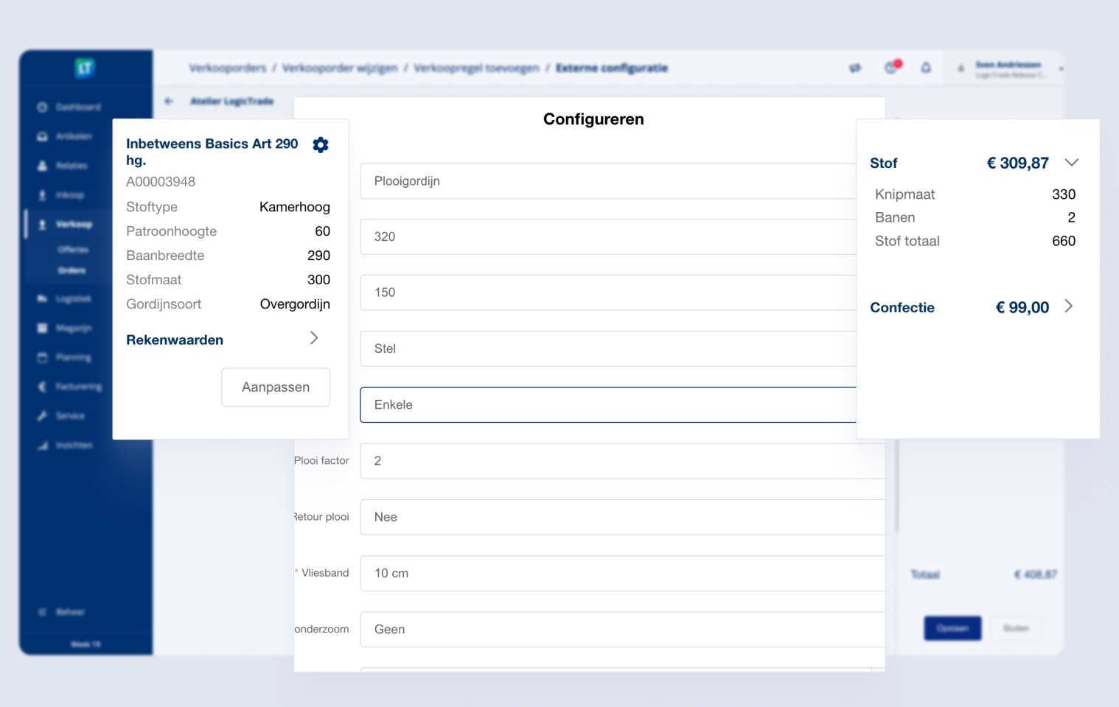The height and width of the screenshot is (707, 1119).
Task: Open the Offertes submenu item
Action: tap(73, 250)
